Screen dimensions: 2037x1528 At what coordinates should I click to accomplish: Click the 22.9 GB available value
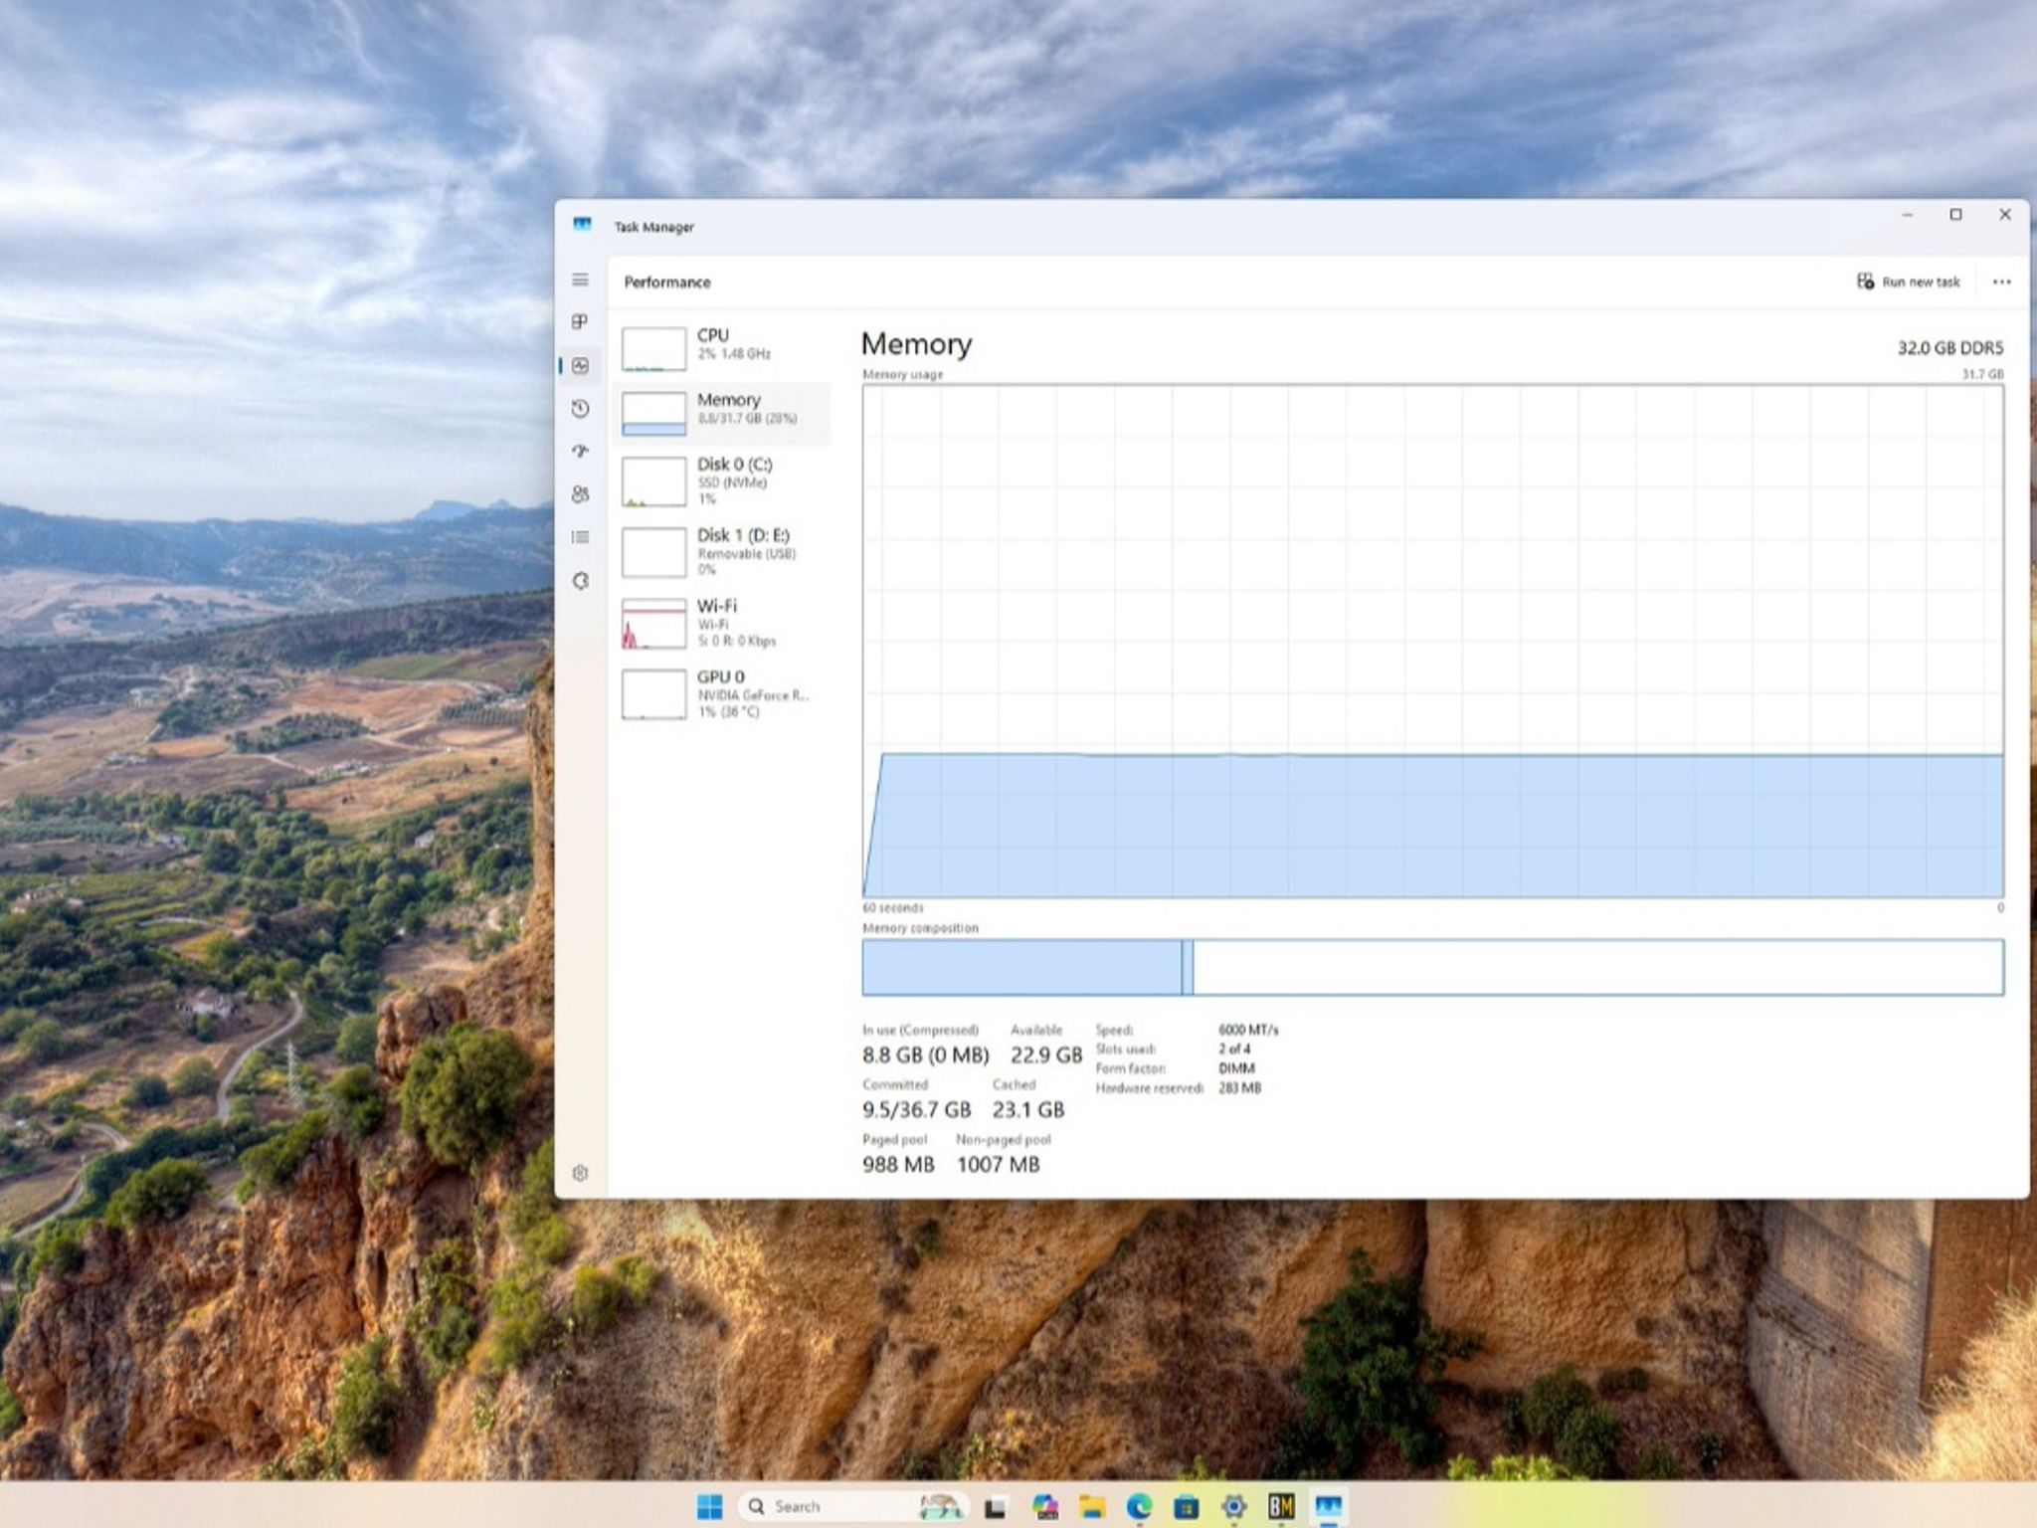(1046, 1055)
